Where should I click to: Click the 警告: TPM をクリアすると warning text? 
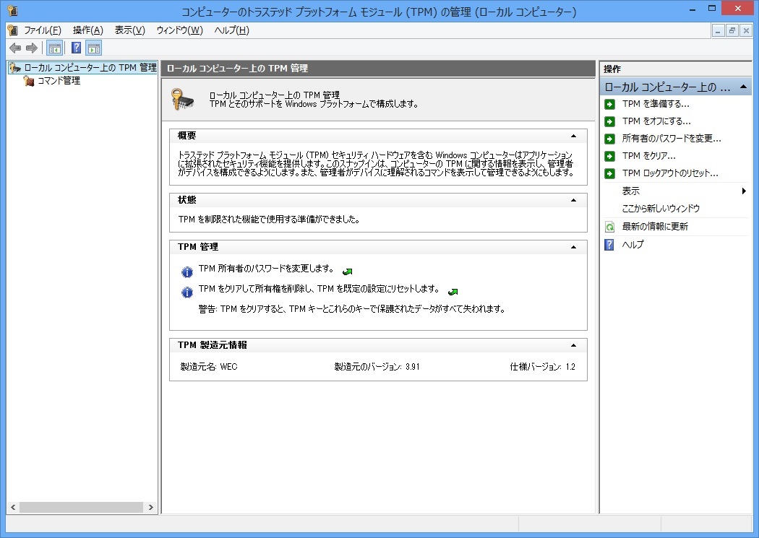(352, 309)
